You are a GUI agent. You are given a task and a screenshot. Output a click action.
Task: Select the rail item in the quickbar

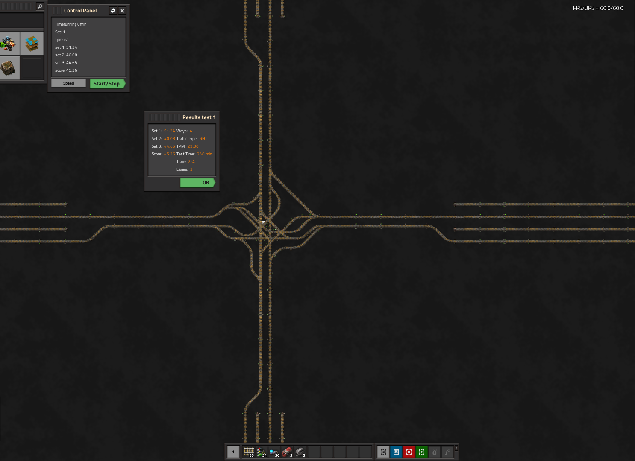click(x=248, y=452)
